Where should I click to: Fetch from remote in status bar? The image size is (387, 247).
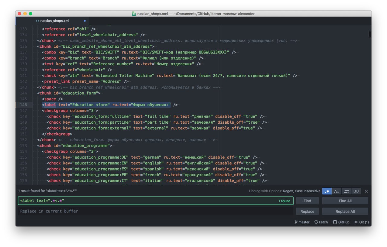pos(321,222)
